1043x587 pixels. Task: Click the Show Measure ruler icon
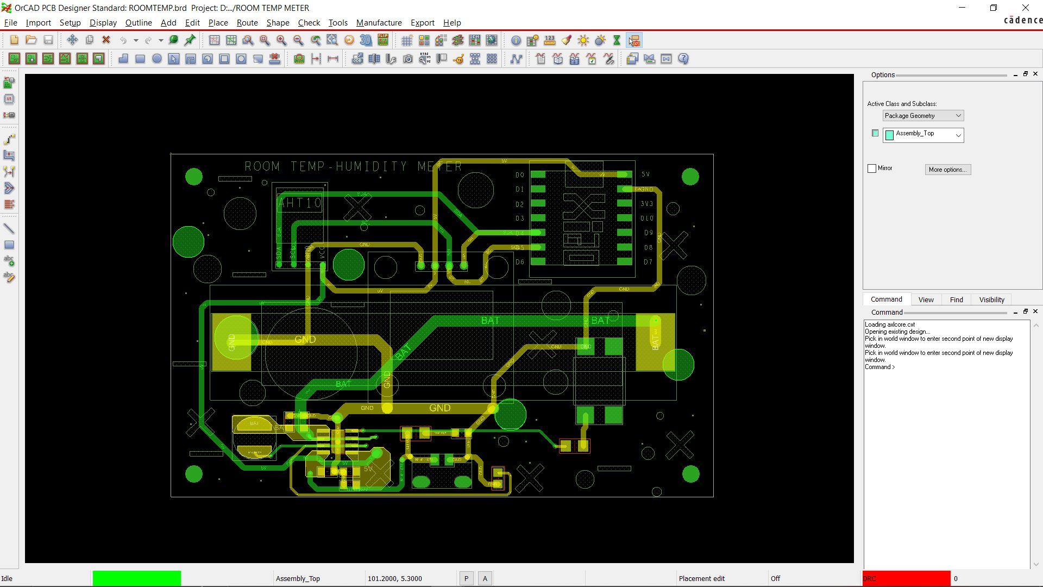pyautogui.click(x=549, y=41)
